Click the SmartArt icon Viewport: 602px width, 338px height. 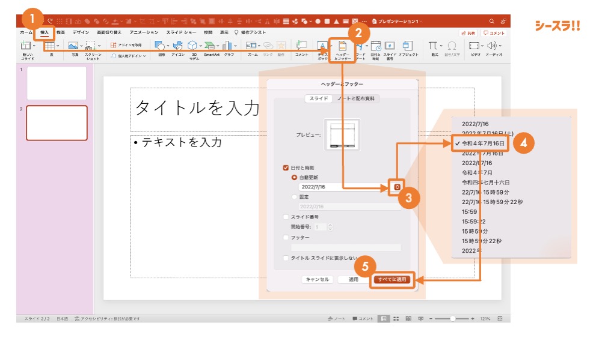[210, 46]
